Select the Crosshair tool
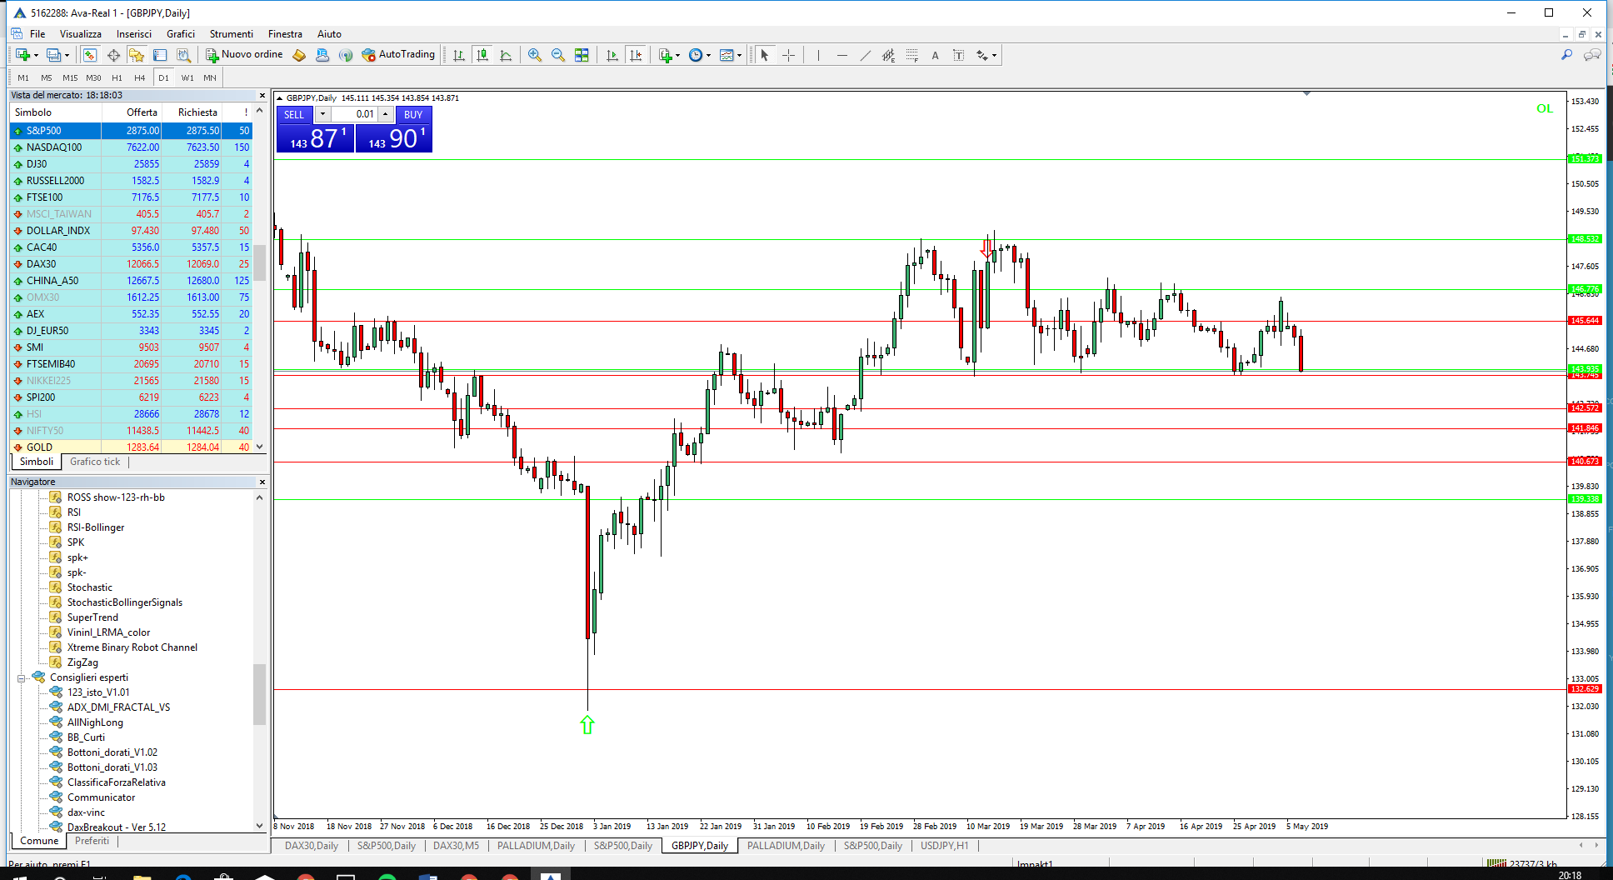1613x880 pixels. 788,55
